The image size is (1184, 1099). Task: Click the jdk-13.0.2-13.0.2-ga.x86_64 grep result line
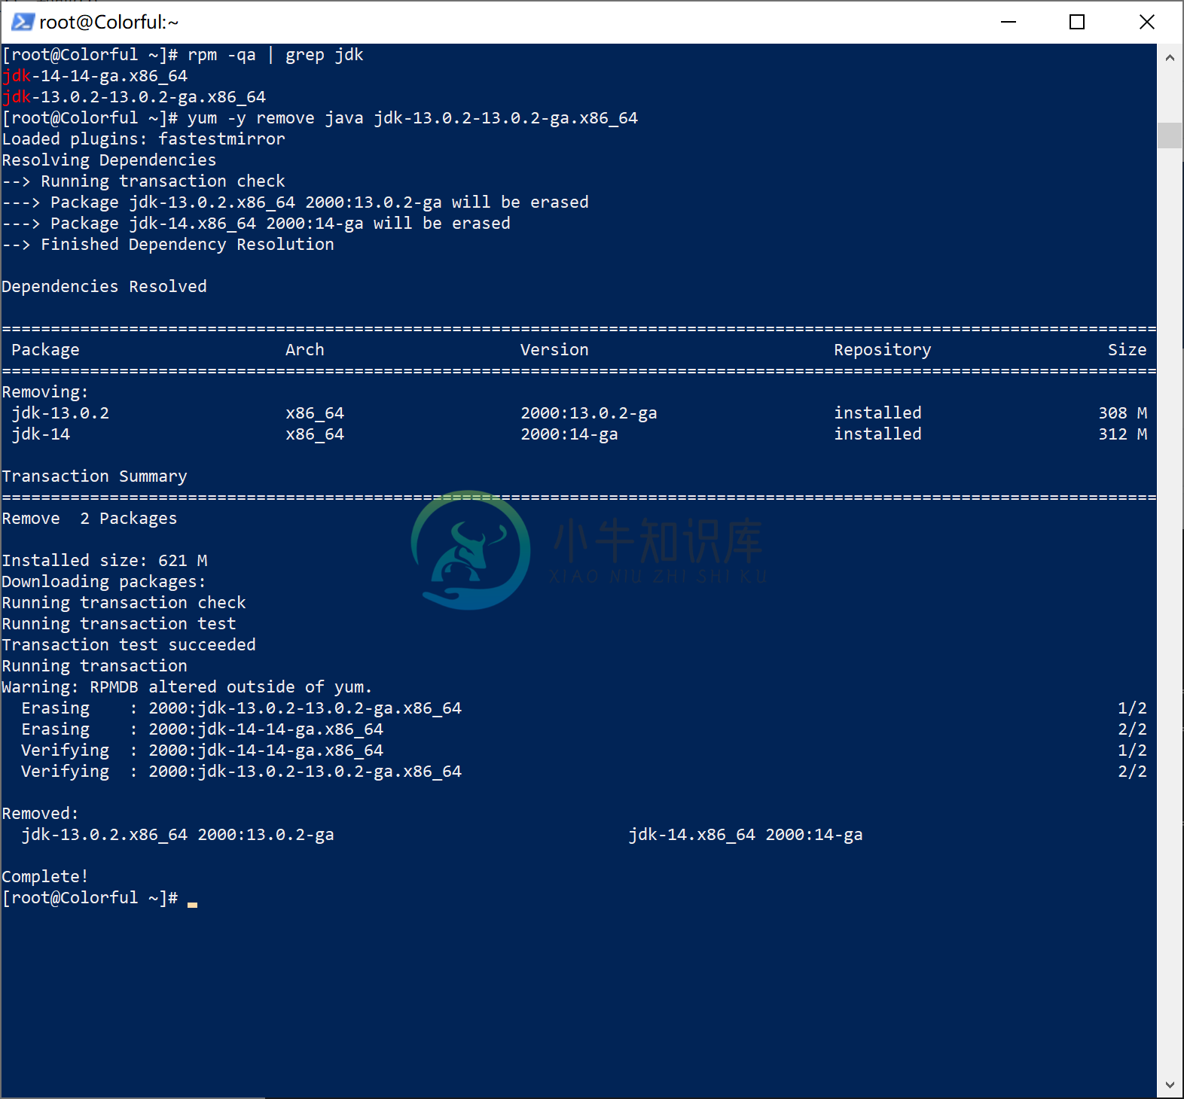coord(134,97)
